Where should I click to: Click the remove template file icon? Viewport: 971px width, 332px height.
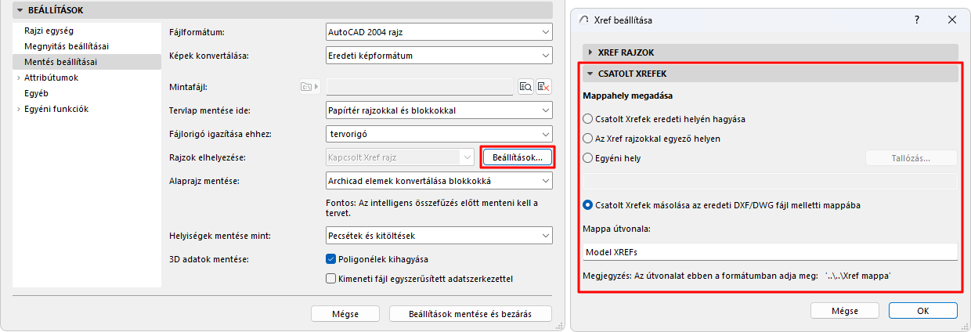point(543,87)
